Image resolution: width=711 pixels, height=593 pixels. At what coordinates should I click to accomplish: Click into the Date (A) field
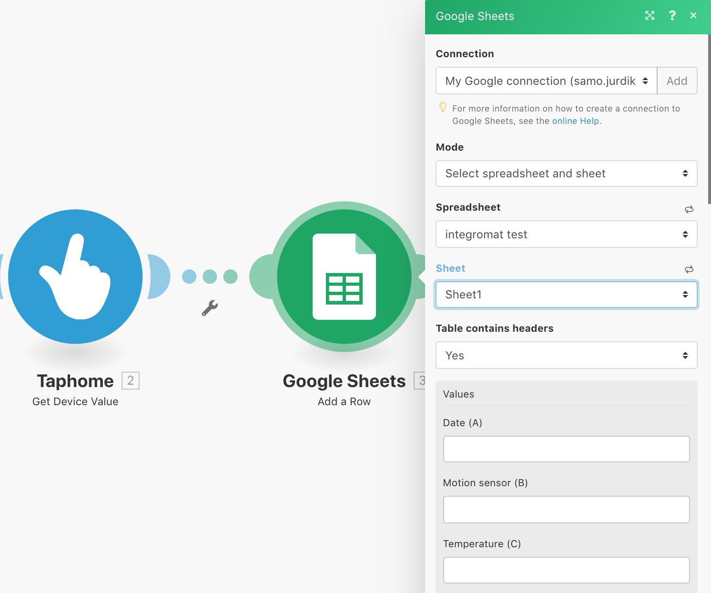(566, 449)
